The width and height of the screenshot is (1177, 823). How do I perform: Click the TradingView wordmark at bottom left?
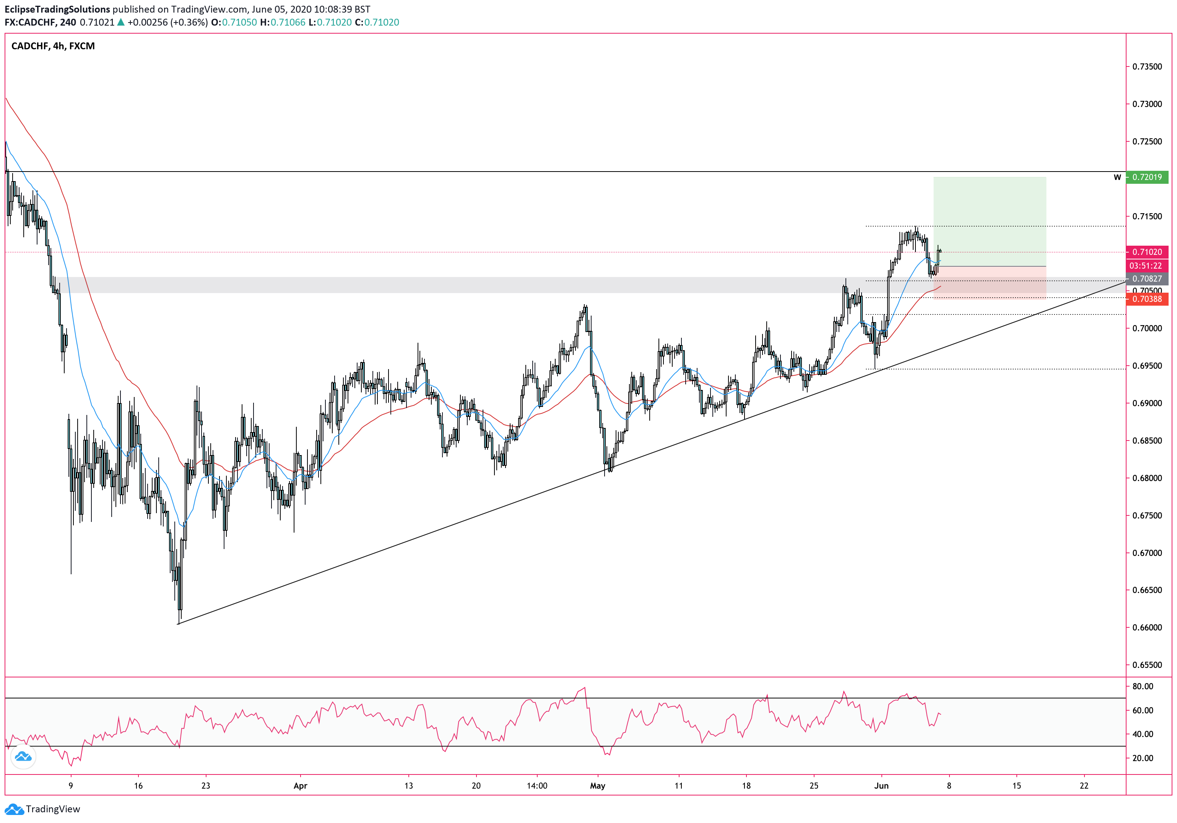[x=53, y=809]
